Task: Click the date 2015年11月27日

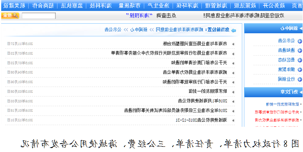Action: 20,44
